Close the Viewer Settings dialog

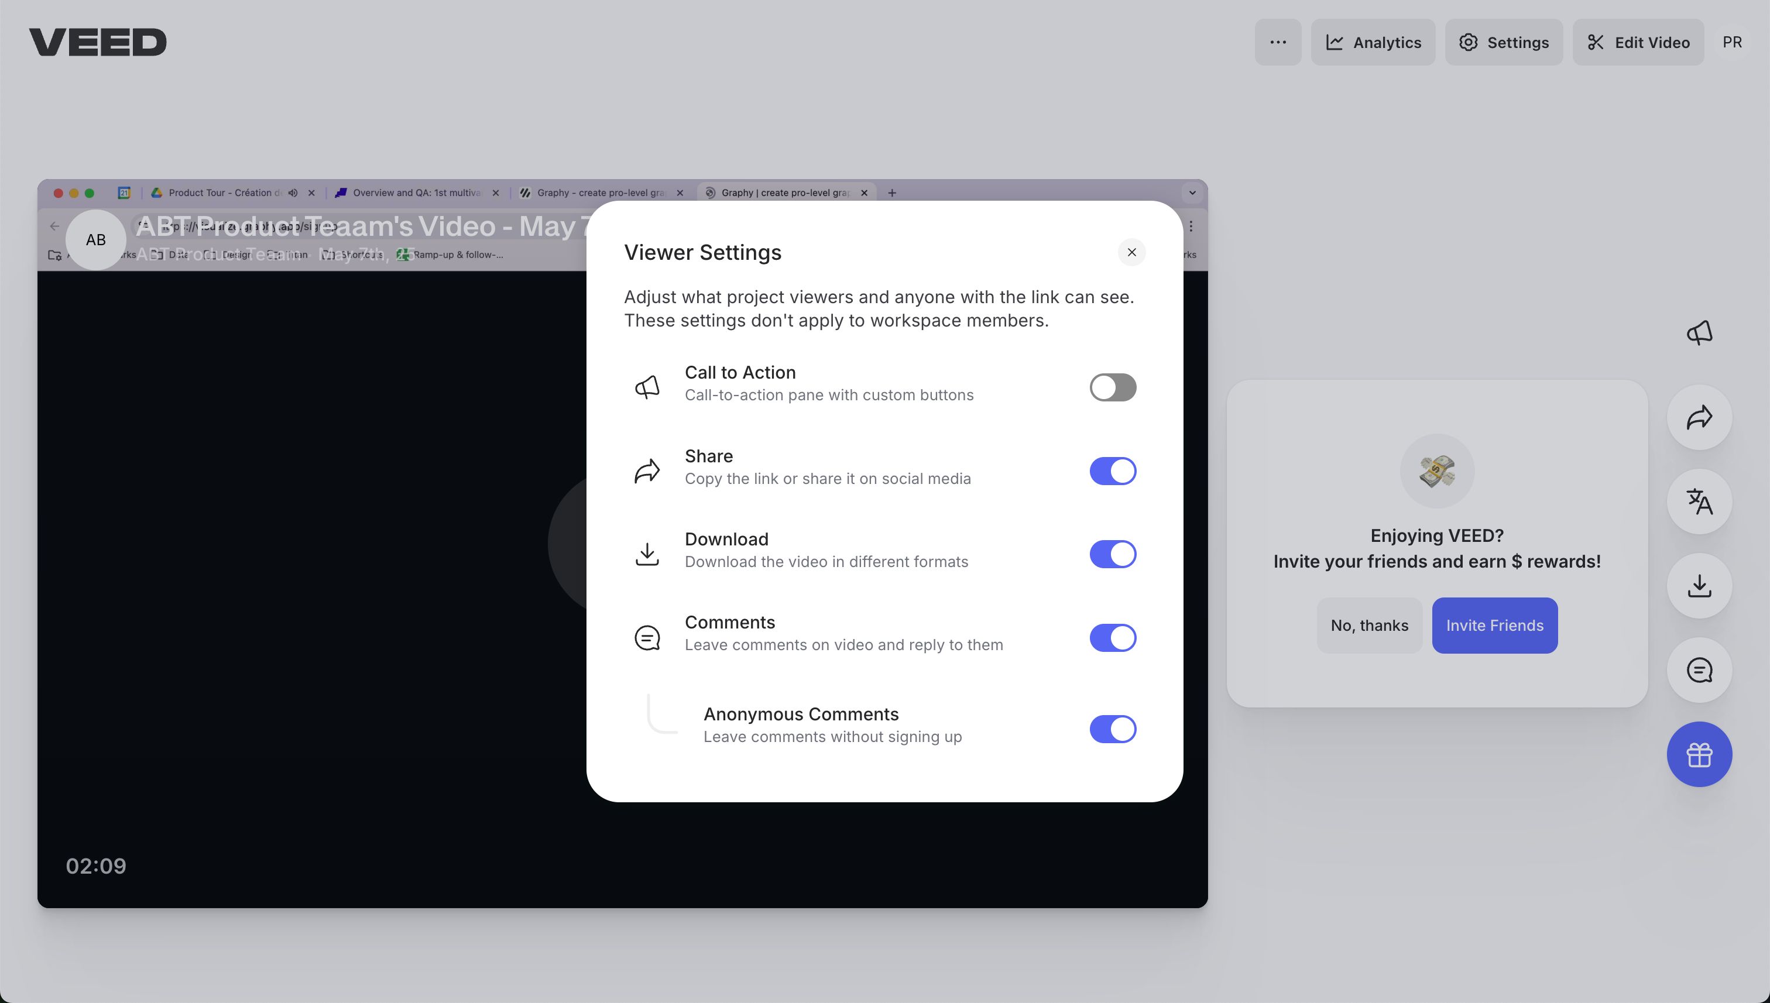tap(1131, 252)
